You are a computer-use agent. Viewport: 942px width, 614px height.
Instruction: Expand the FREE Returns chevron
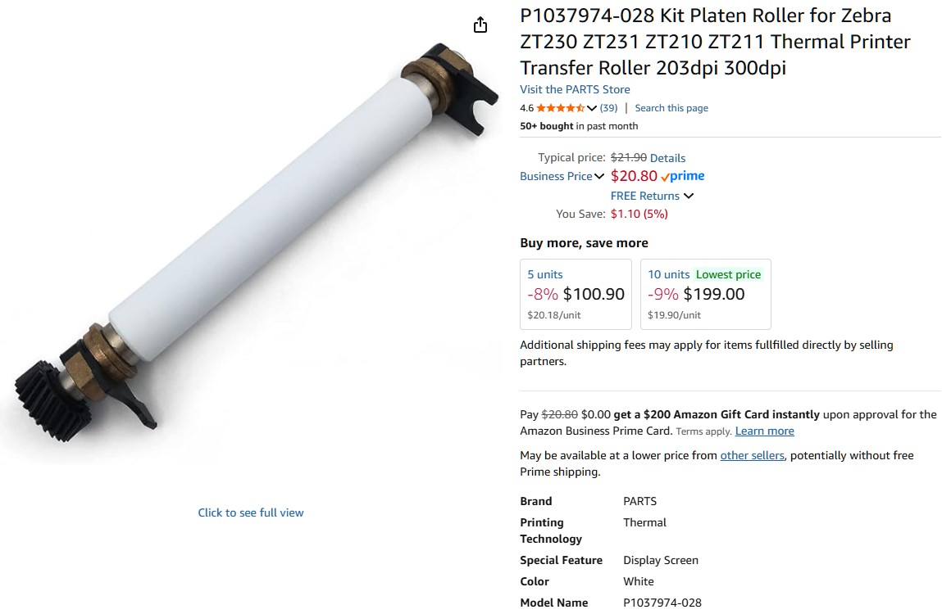[x=689, y=196]
